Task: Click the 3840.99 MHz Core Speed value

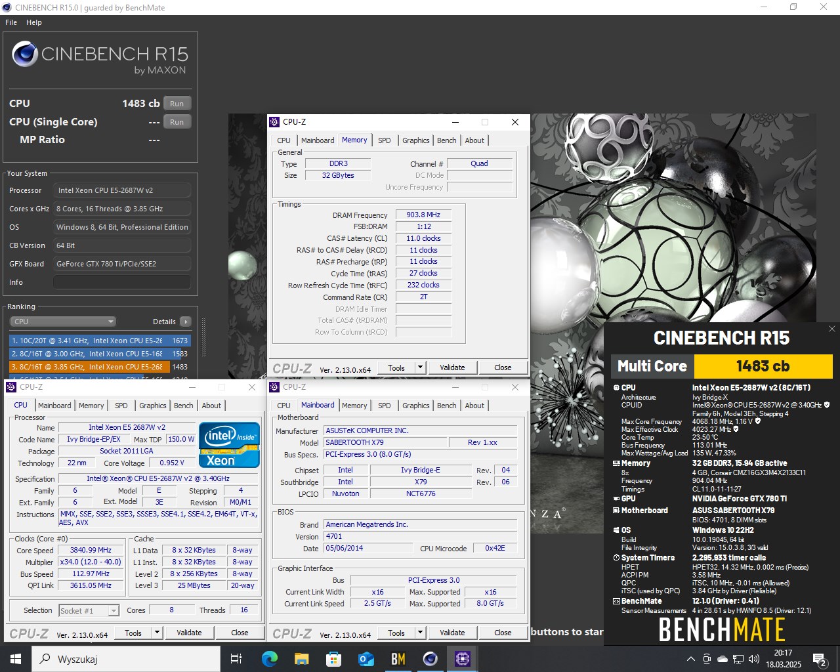Action: [x=91, y=550]
